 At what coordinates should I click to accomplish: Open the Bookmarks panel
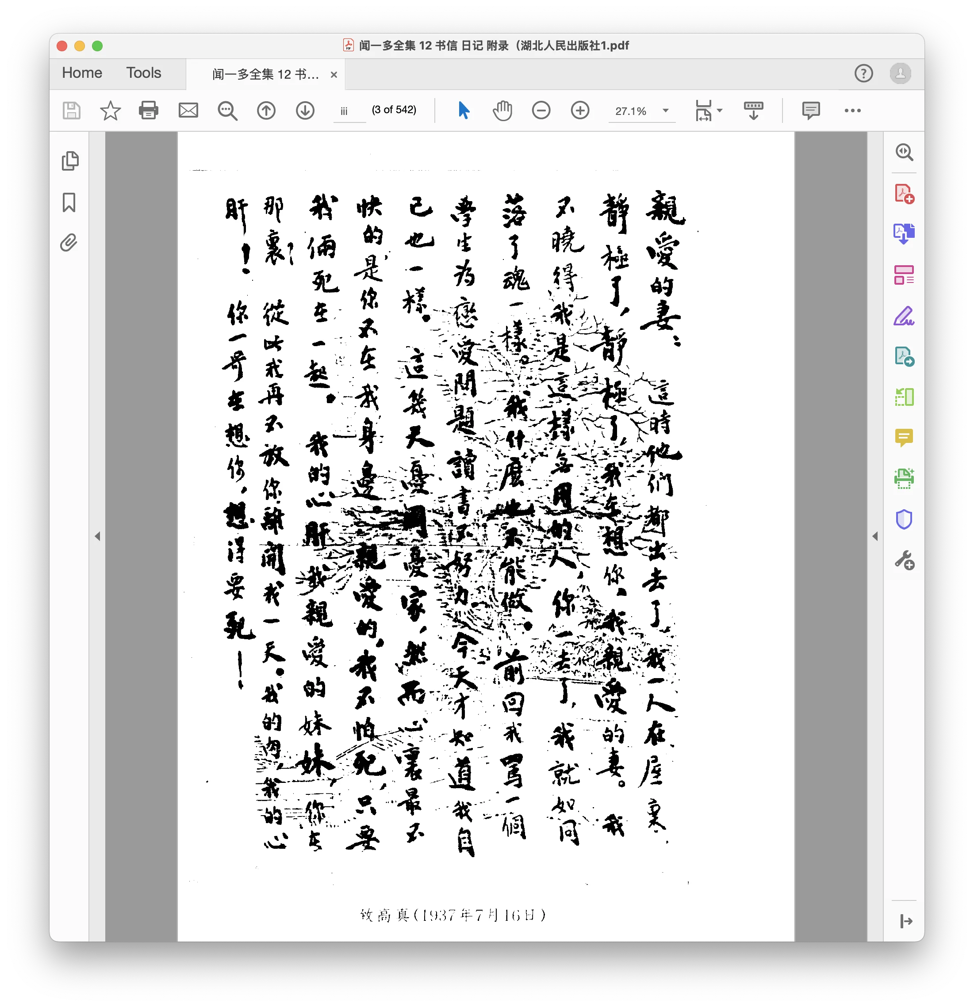point(69,203)
